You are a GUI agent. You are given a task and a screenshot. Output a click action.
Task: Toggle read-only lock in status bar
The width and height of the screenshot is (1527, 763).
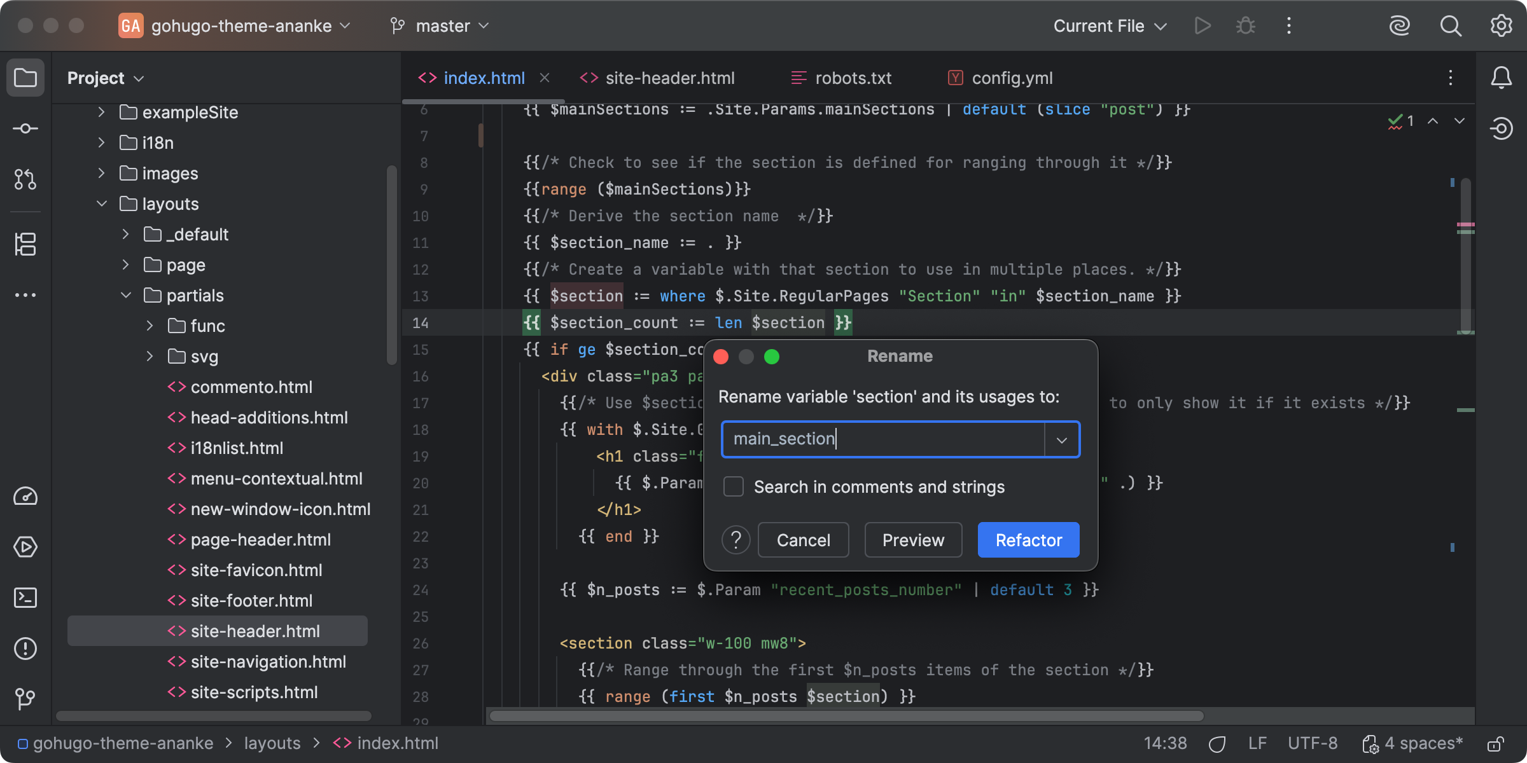[x=1496, y=743]
